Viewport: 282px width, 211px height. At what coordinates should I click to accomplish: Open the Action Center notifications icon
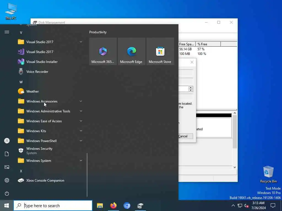[273, 206]
